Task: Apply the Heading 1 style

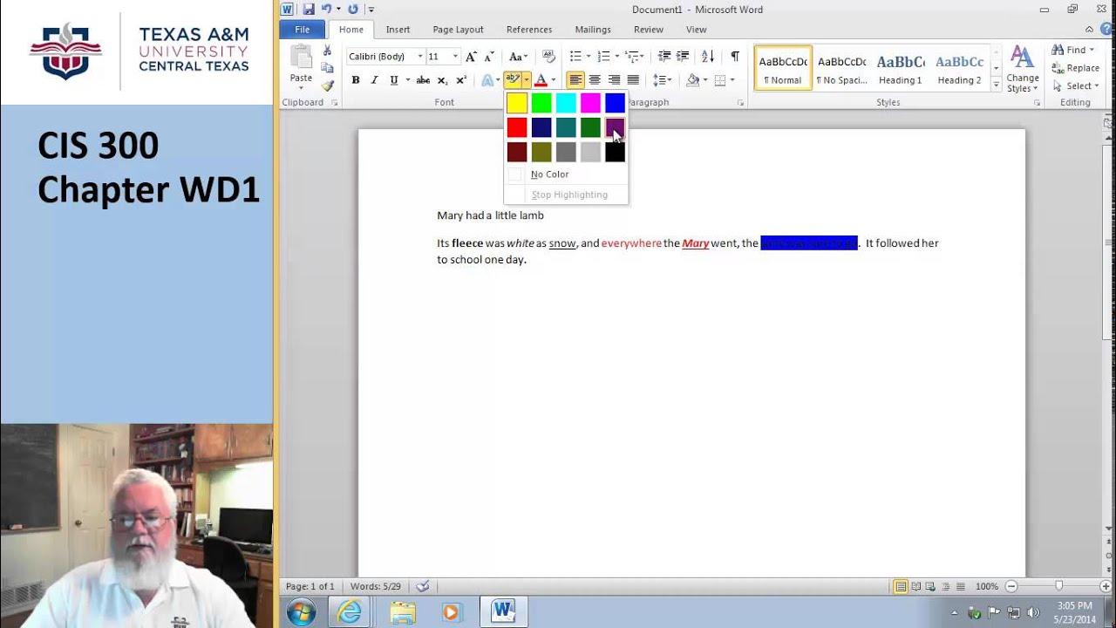Action: click(901, 69)
